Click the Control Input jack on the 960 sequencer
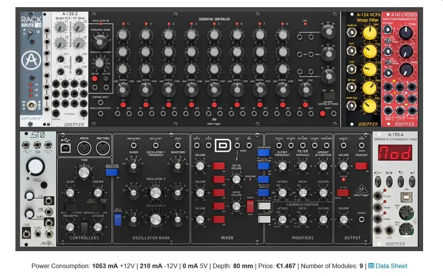The image size is (443, 276). coord(100,102)
